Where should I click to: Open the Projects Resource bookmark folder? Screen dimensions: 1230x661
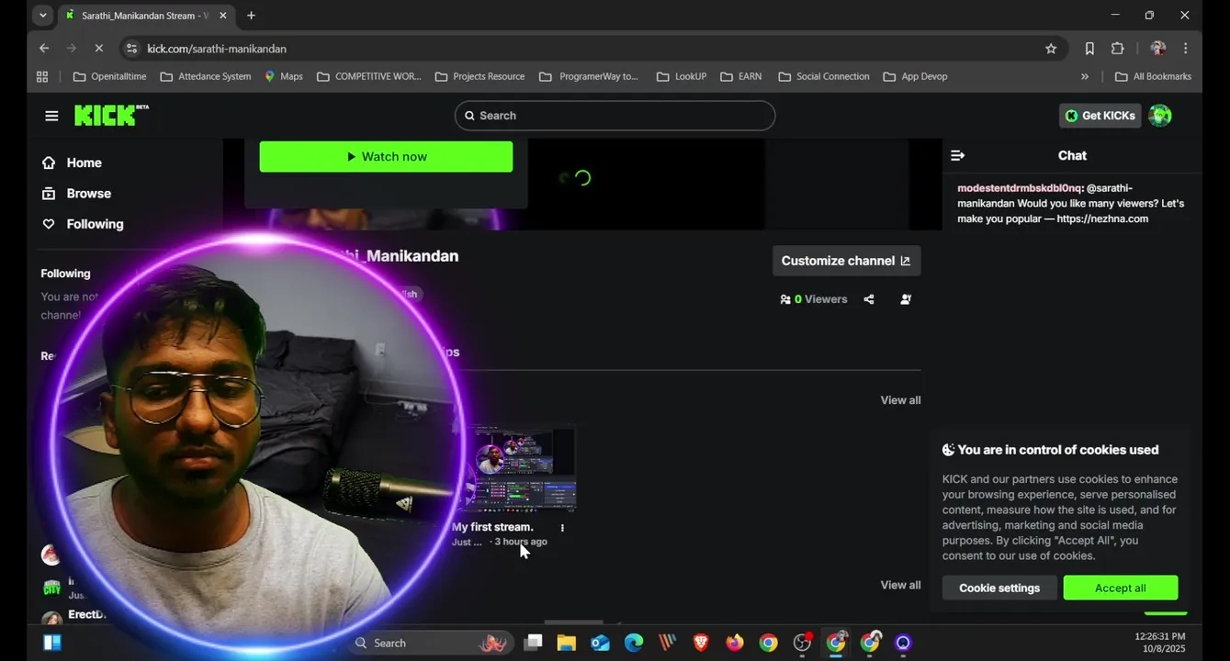(x=480, y=76)
